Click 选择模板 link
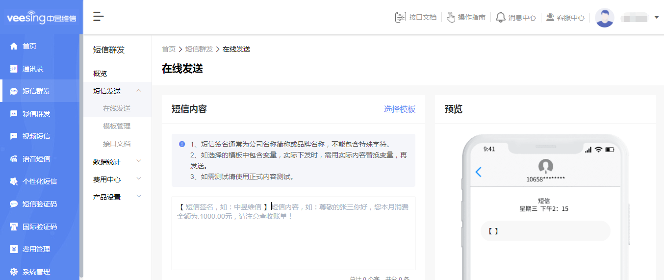 click(x=400, y=109)
